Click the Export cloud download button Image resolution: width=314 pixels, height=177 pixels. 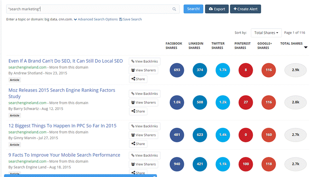pos(217,9)
